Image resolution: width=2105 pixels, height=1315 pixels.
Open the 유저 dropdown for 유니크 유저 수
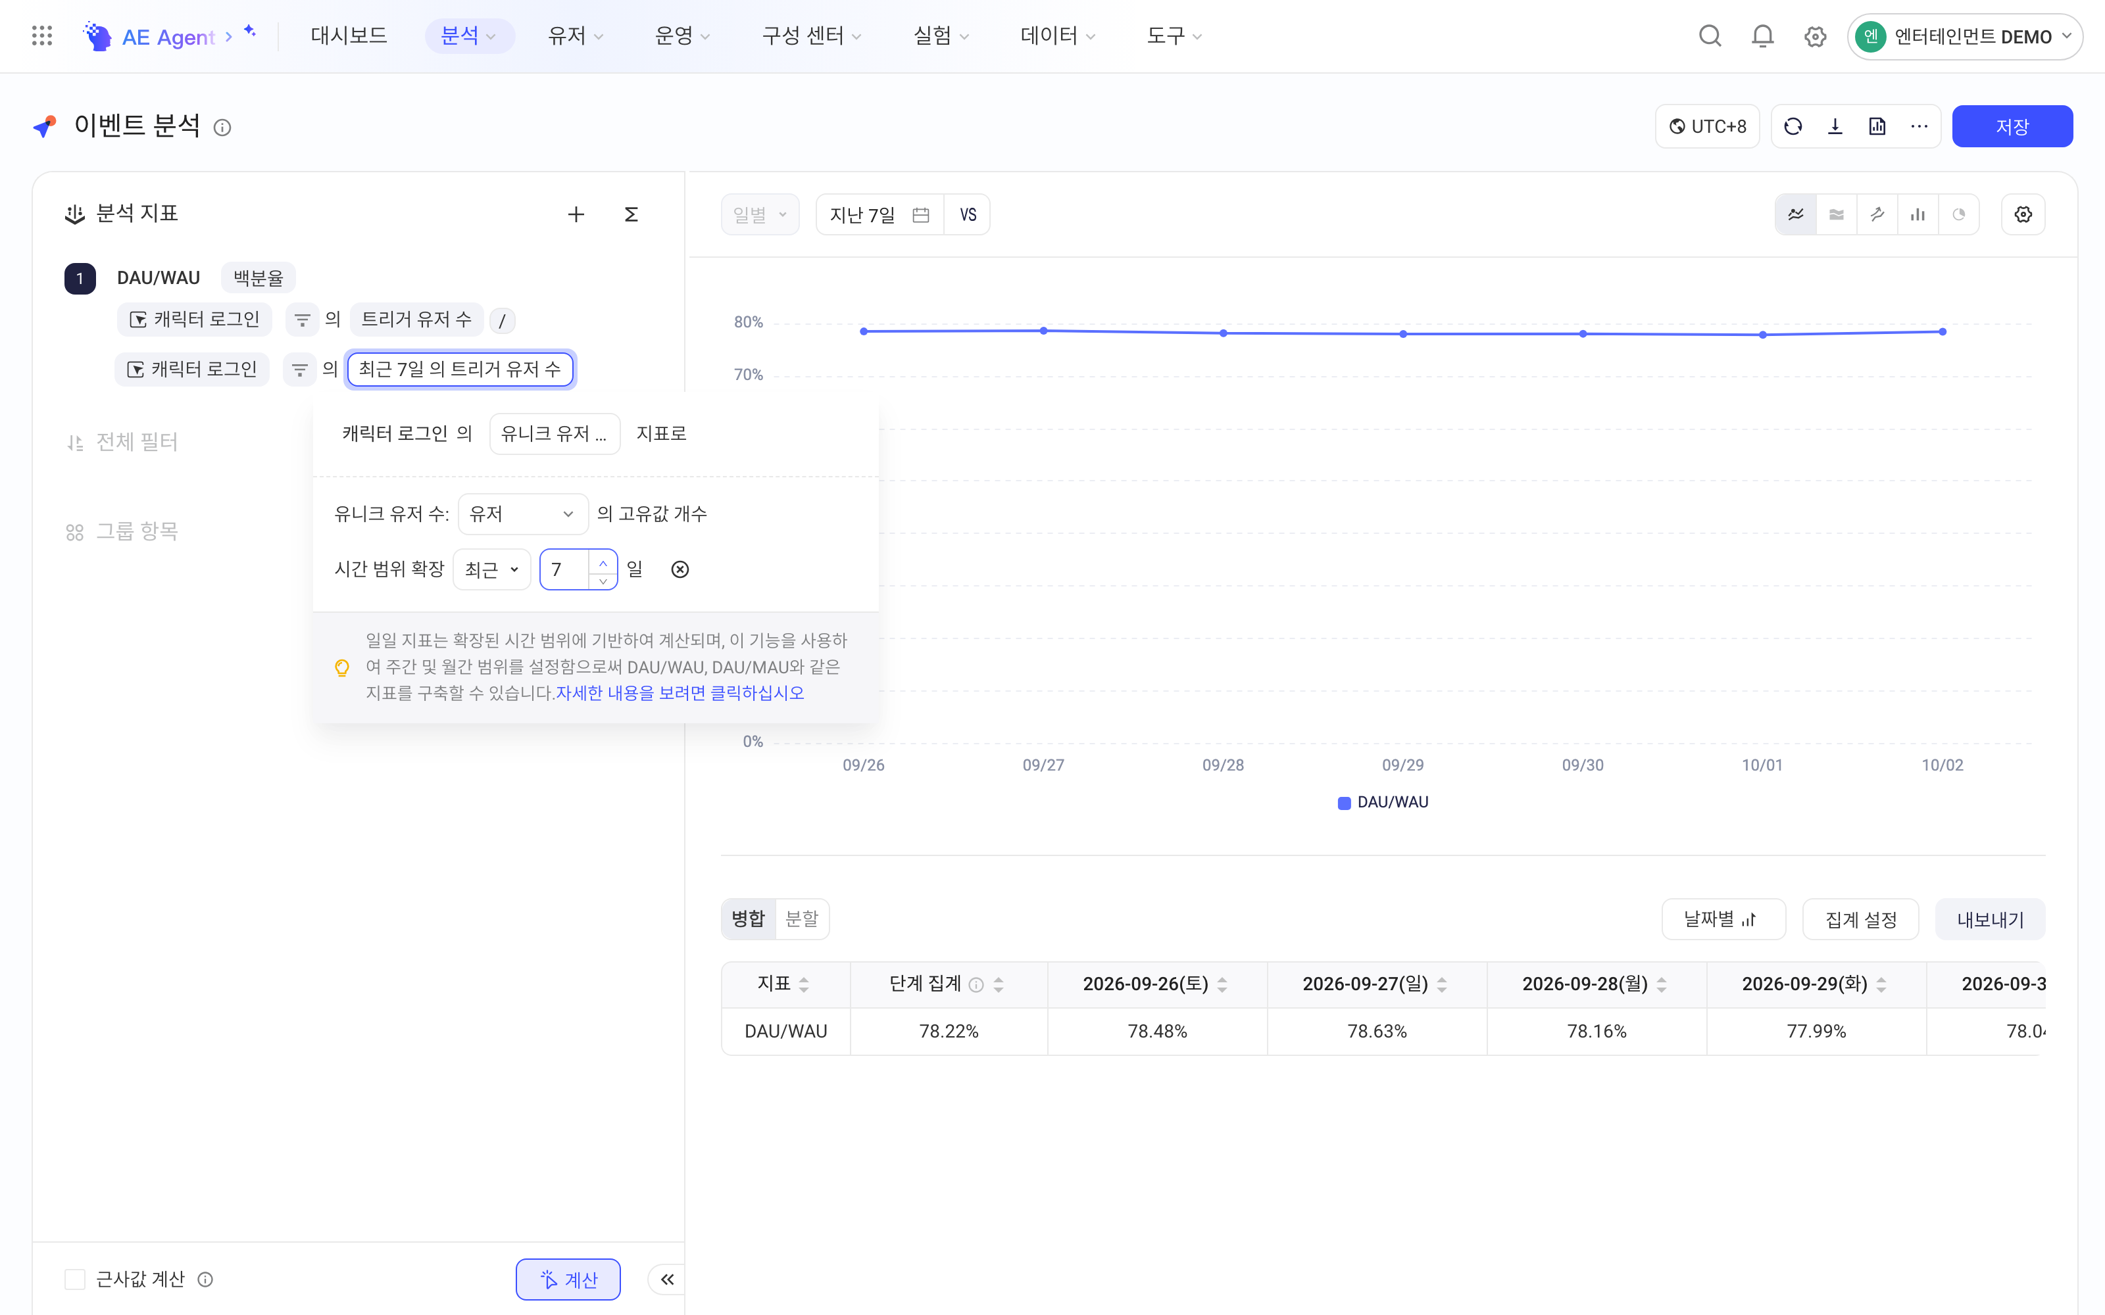[x=523, y=514]
